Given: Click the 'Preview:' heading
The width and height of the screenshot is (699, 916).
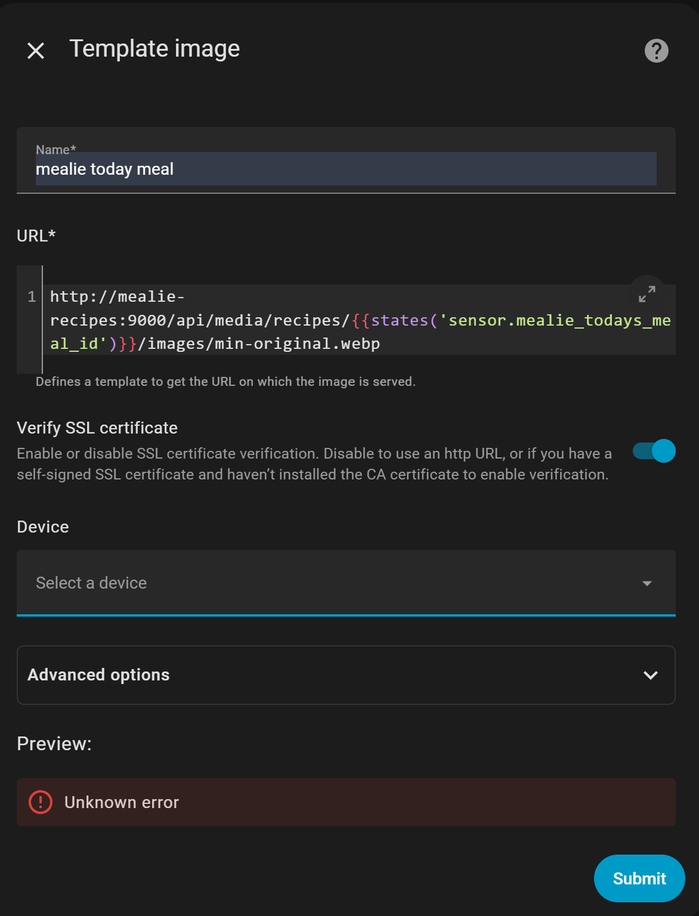Looking at the screenshot, I should tap(54, 744).
